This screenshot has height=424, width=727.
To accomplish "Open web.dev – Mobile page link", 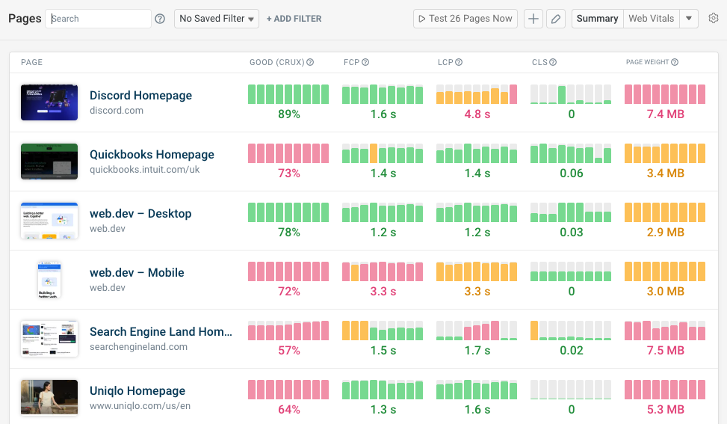I will [137, 272].
